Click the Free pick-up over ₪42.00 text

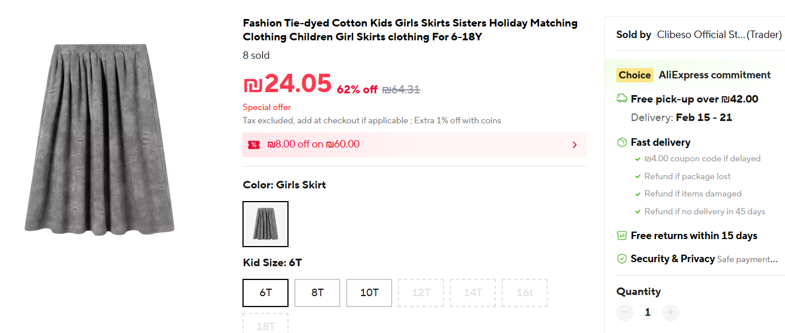695,99
